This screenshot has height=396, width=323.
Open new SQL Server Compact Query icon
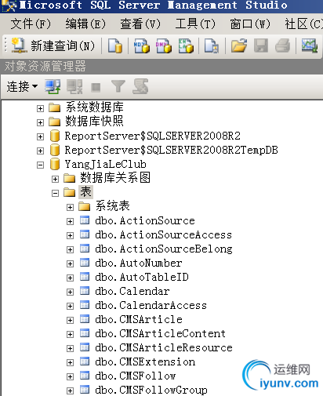[212, 46]
